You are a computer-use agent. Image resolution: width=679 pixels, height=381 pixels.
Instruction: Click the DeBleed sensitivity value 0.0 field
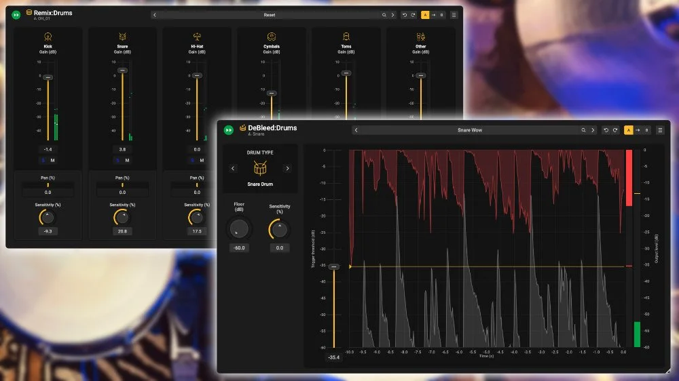(279, 248)
